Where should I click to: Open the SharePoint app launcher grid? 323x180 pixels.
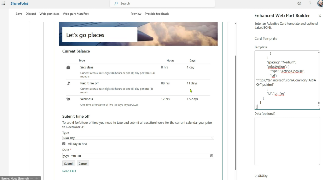[3, 3]
